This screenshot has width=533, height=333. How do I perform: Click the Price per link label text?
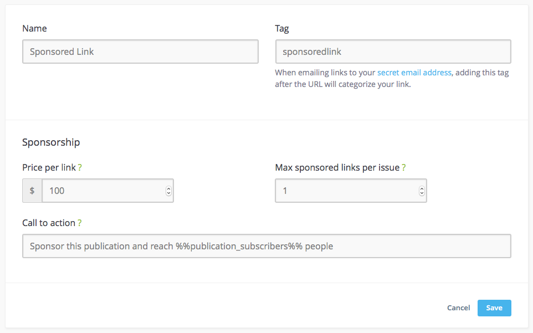click(49, 167)
